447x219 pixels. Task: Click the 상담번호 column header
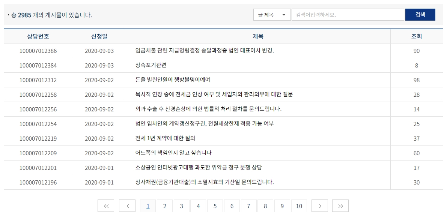38,36
